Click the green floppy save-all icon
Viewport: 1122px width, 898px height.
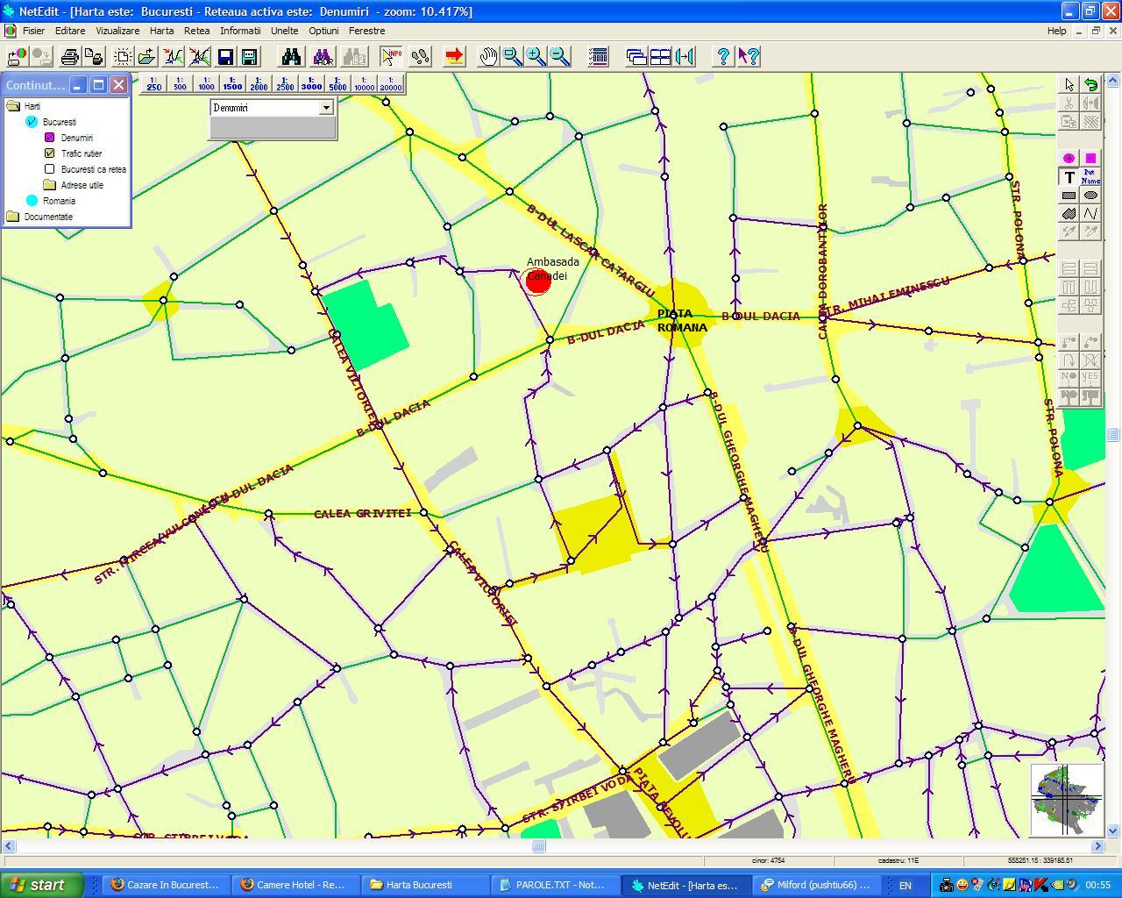coord(249,57)
